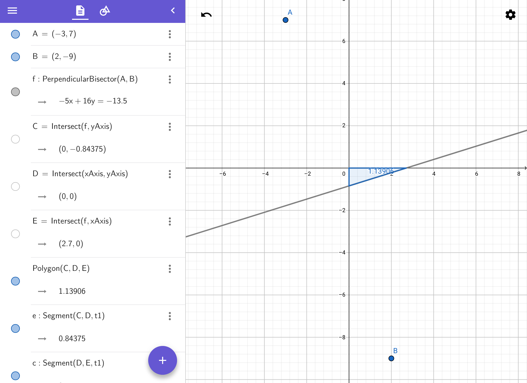The height and width of the screenshot is (383, 527).
Task: Switch to the Tools view tab
Action: [x=105, y=11]
